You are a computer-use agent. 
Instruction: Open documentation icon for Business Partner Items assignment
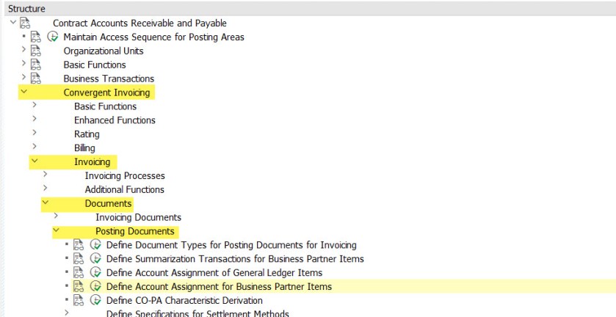(x=79, y=287)
